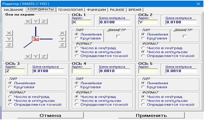204x120 pixels.
Task: Click the X button left of the axes diagram
Action: tap(9, 33)
